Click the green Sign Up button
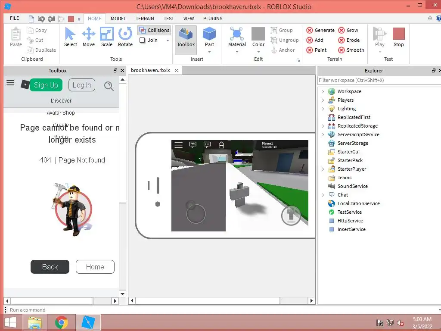Image resolution: width=441 pixels, height=331 pixels. pyautogui.click(x=46, y=85)
